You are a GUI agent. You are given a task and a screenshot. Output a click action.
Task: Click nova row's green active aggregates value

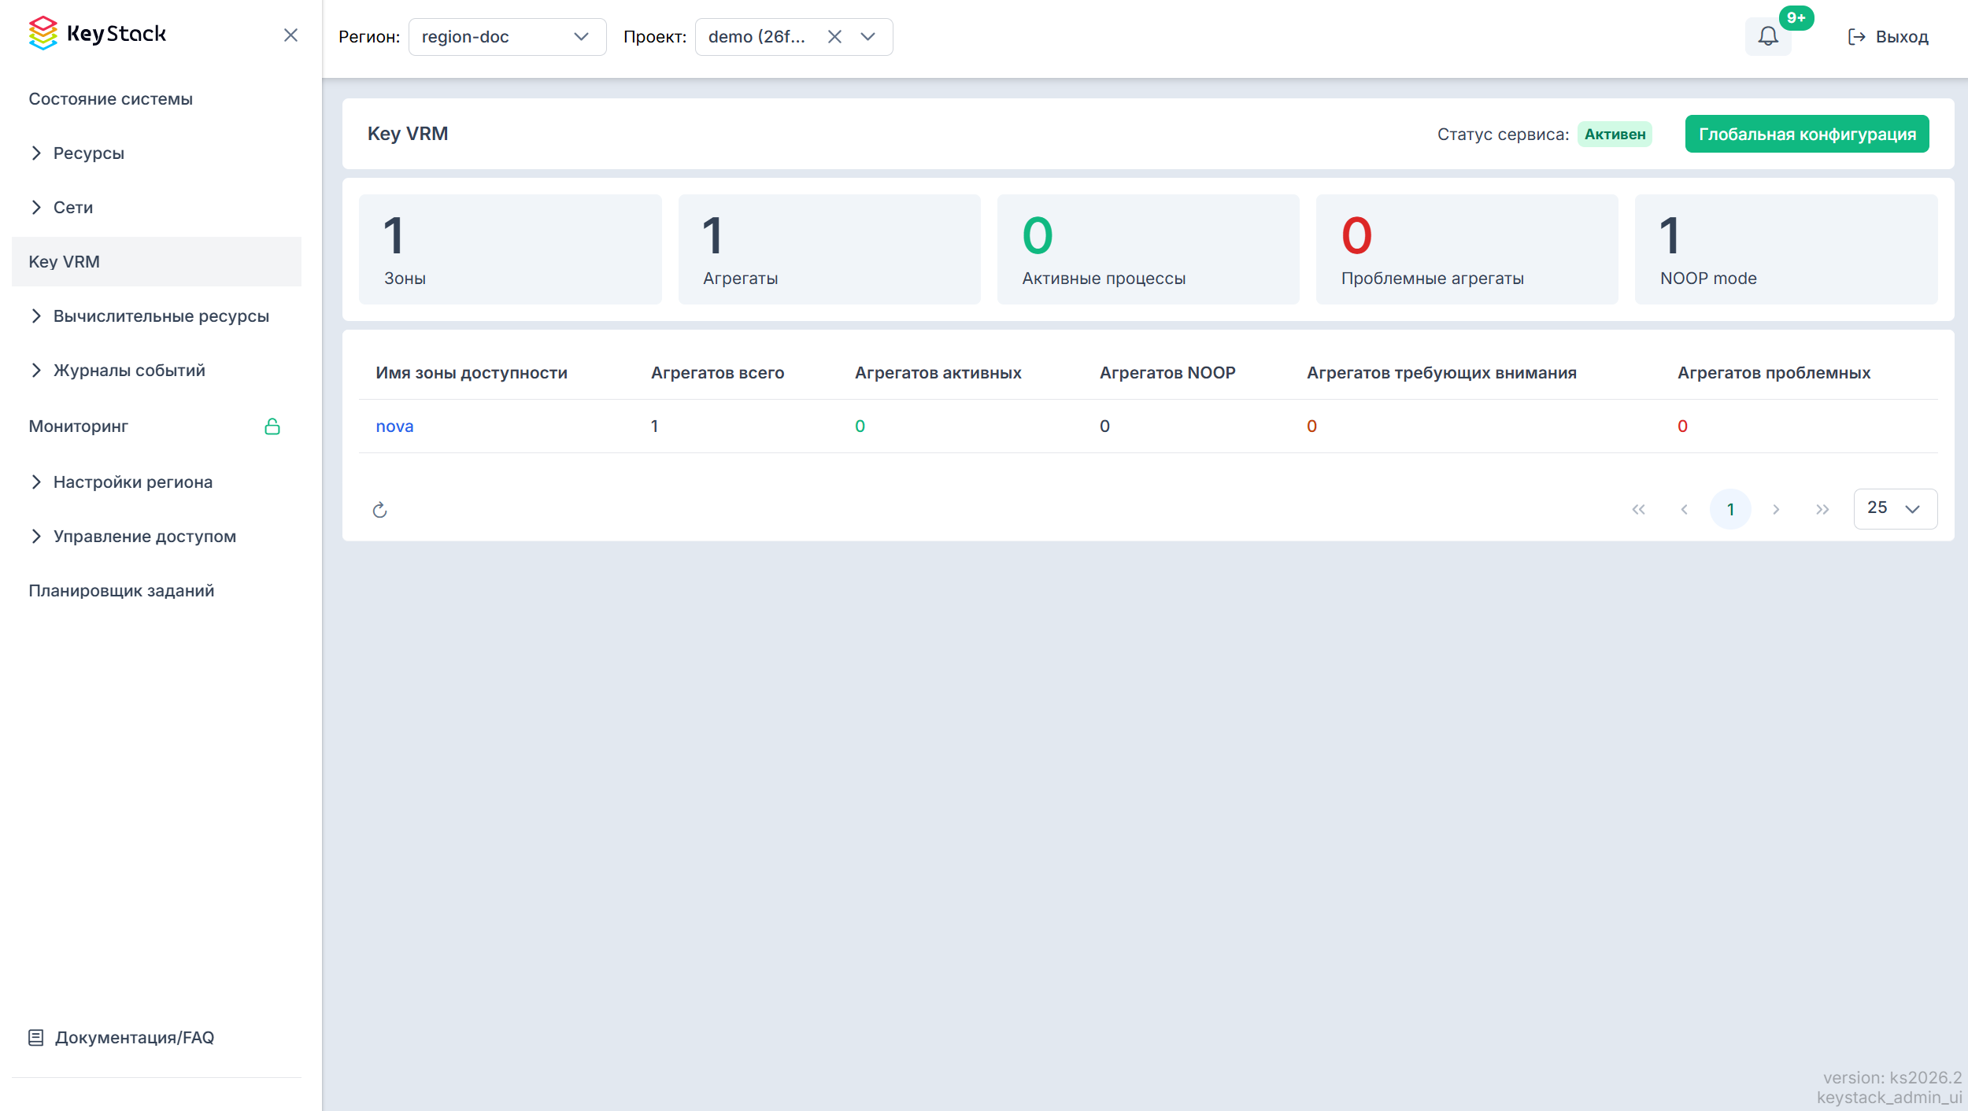click(x=860, y=426)
